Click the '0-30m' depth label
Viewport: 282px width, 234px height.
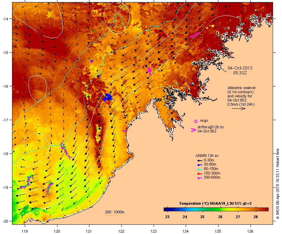[x=209, y=160]
